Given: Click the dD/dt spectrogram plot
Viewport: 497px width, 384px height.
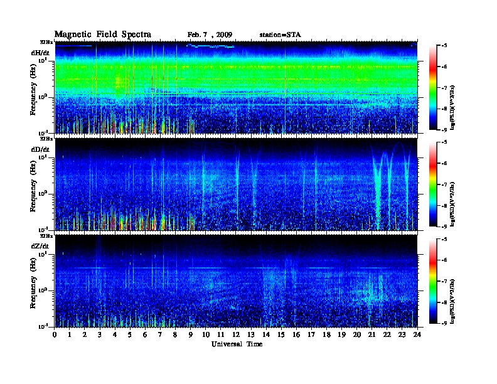Looking at the screenshot, I should (236, 184).
